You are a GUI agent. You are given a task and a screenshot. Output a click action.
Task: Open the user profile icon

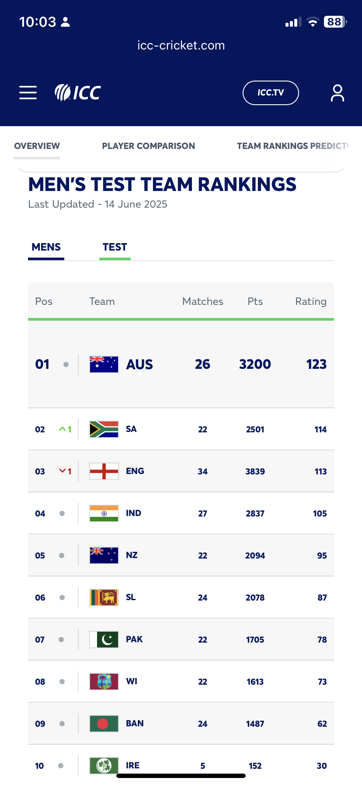click(x=337, y=93)
